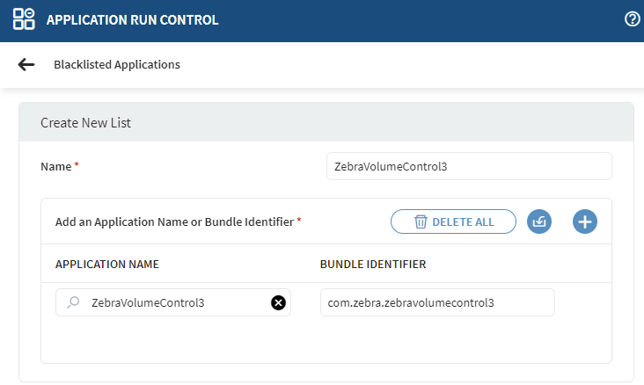The width and height of the screenshot is (644, 385).
Task: Click 'Add an Application Name or Bundle Identifier' label
Action: (x=174, y=222)
